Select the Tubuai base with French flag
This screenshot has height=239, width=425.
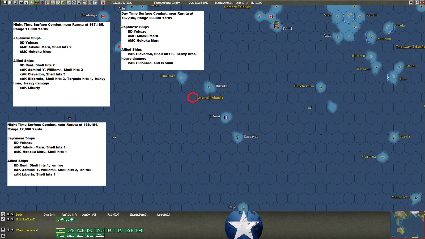coord(226,117)
